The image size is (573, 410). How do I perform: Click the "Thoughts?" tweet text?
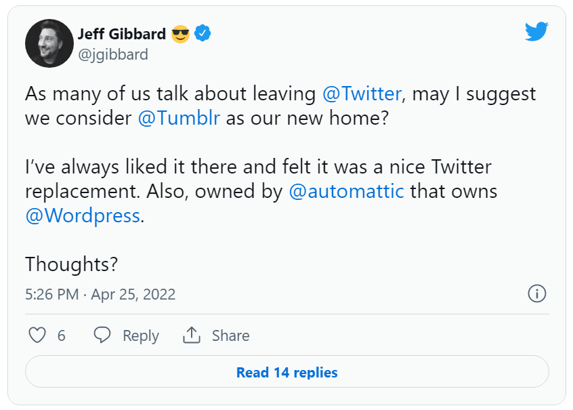point(72,264)
